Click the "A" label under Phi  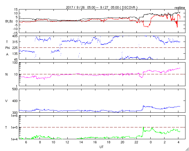(7, 55)
